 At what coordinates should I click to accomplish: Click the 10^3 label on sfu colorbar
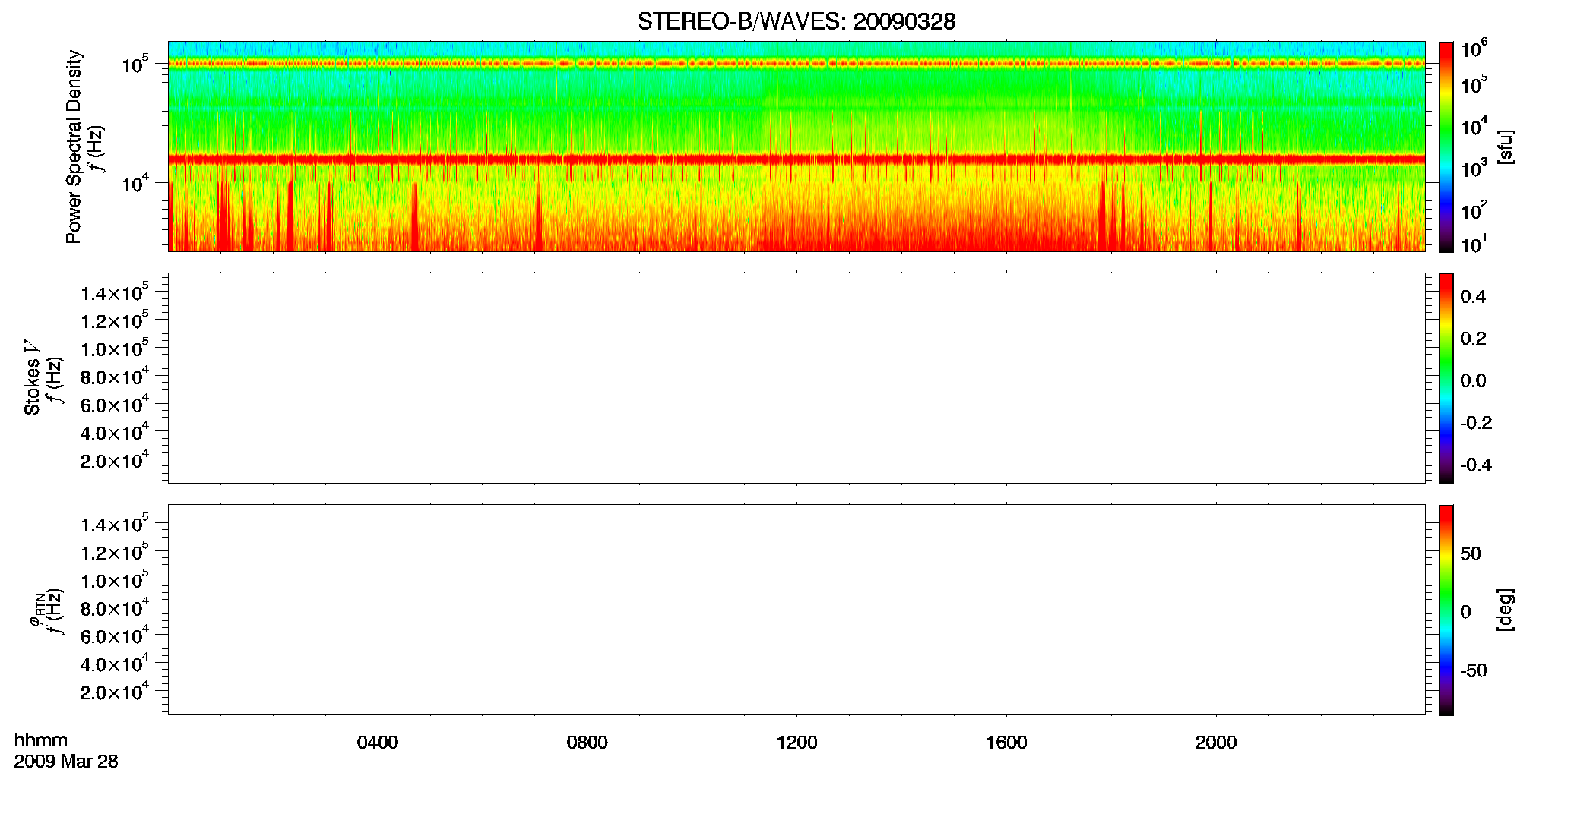tap(1474, 169)
